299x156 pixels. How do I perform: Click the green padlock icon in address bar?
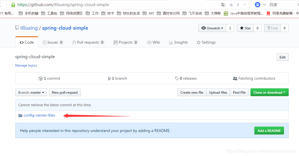coord(13,5)
